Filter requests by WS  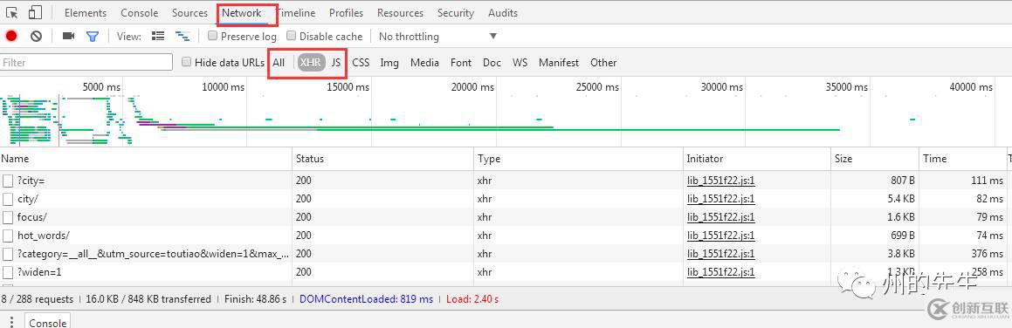point(520,63)
